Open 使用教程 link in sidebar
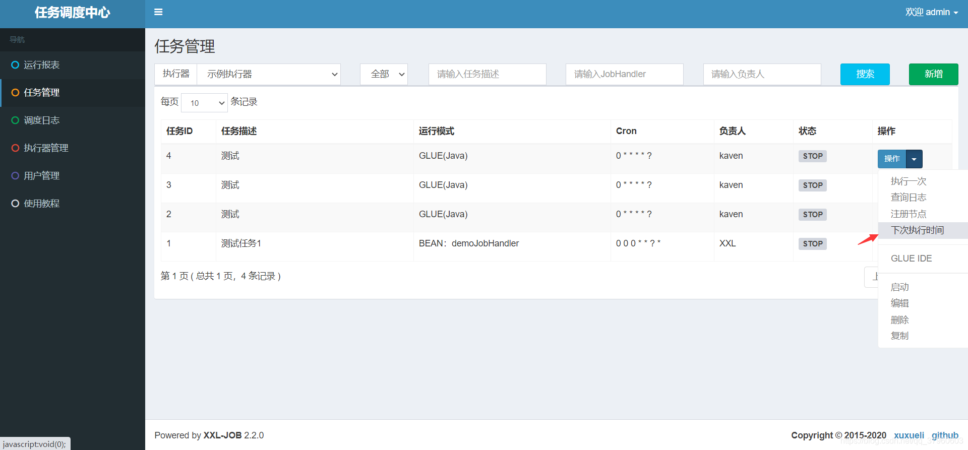The width and height of the screenshot is (968, 450). pyautogui.click(x=73, y=204)
